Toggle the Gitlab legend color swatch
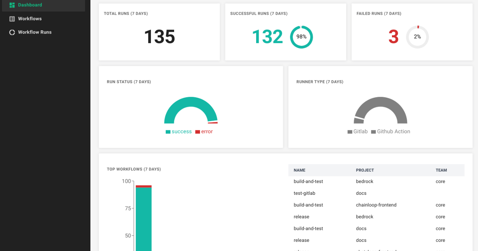This screenshot has width=478, height=251. click(x=350, y=132)
